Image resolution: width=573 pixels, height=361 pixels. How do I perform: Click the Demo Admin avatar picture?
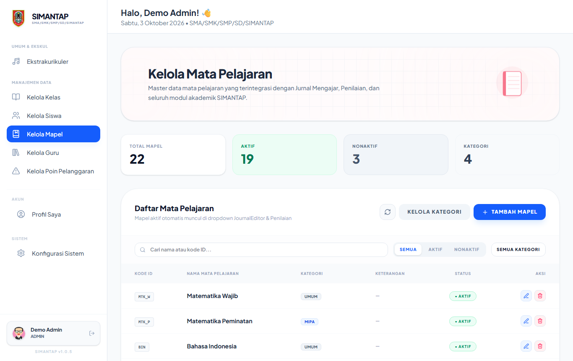point(19,333)
